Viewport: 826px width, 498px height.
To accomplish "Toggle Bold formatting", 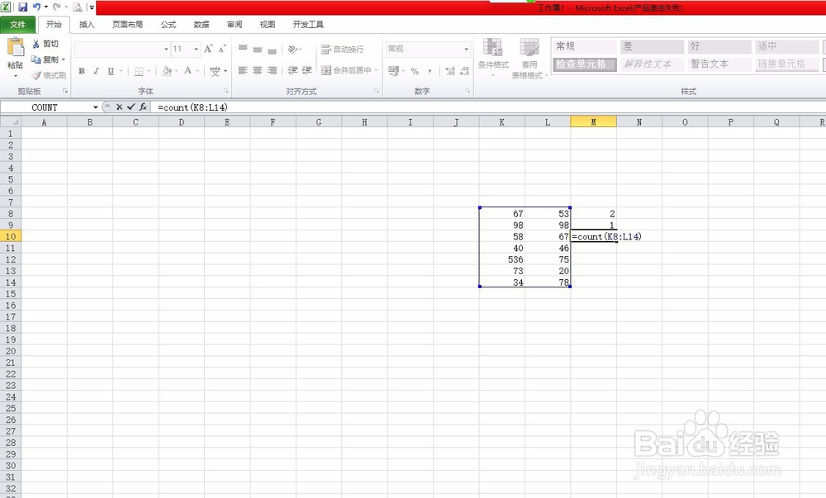I will (82, 70).
